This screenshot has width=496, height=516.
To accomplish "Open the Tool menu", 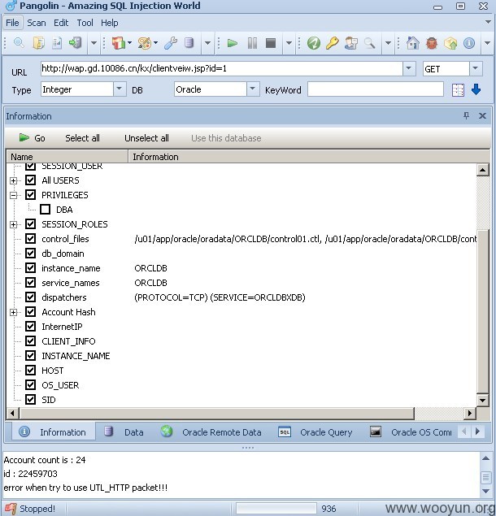I will pos(85,23).
